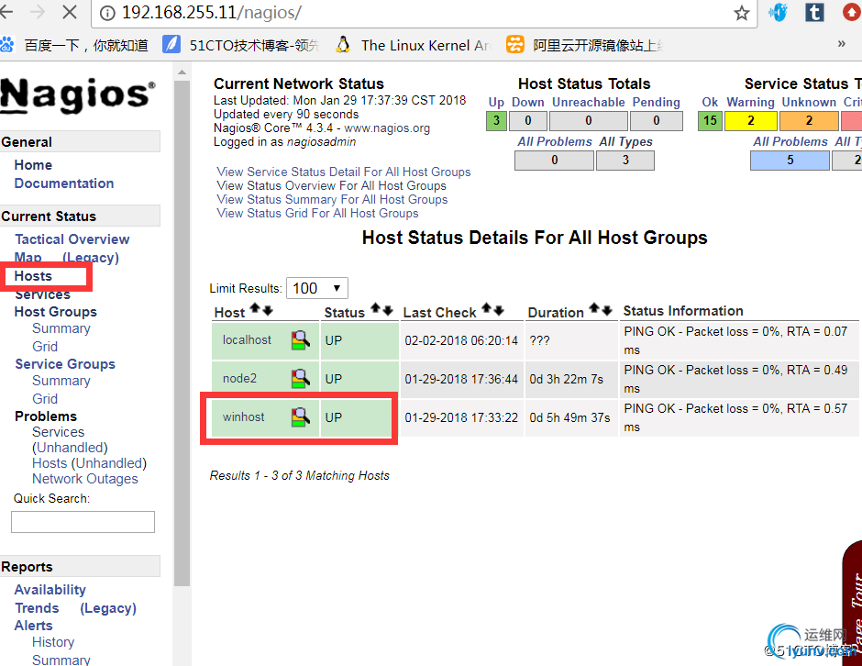
Task: Open the blue bird extension icon
Action: (x=778, y=12)
